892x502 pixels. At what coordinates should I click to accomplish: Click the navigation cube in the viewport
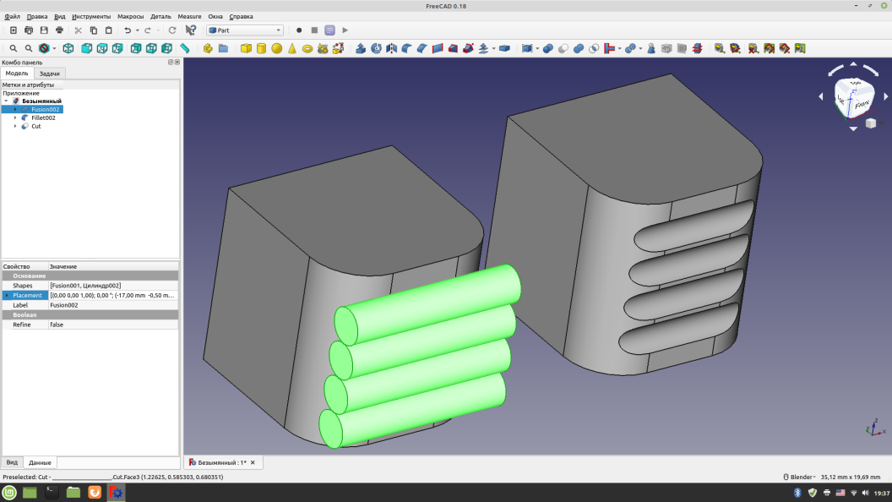click(854, 99)
